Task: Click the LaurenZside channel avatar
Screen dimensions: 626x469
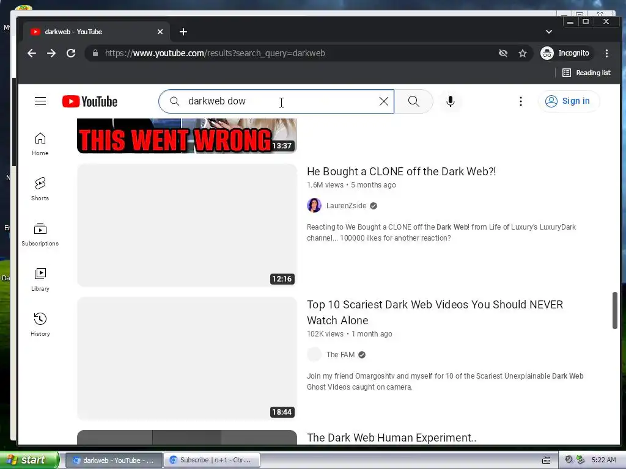Action: (314, 205)
